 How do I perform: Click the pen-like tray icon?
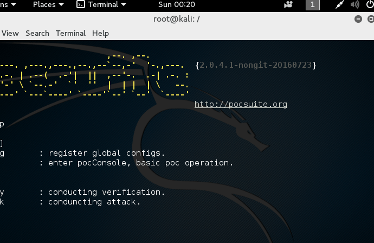340,4
